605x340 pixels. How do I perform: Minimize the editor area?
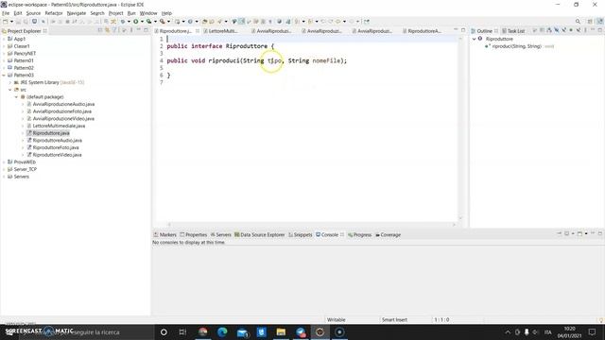click(456, 30)
